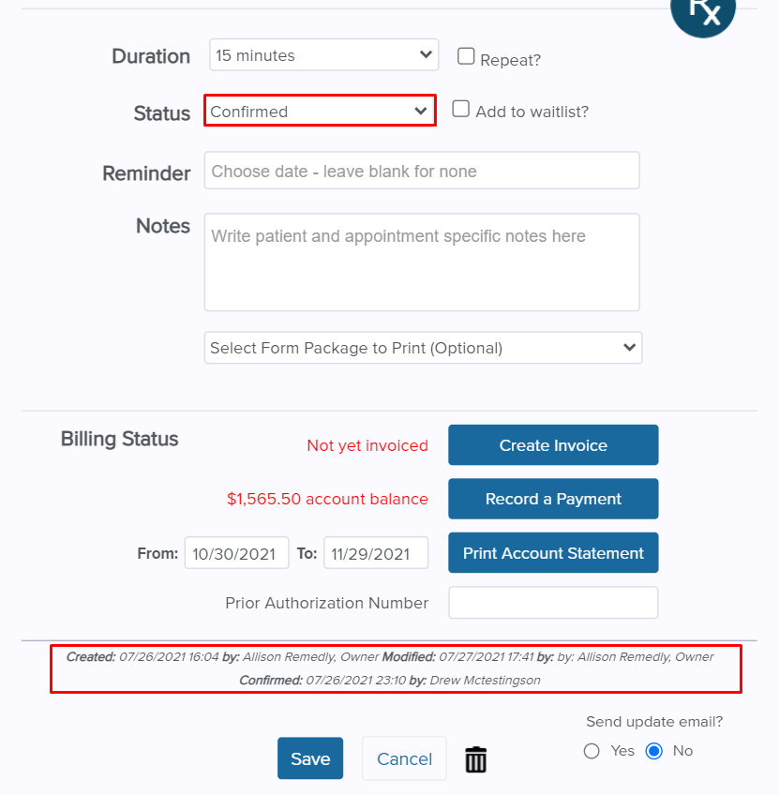The width and height of the screenshot is (779, 795).
Task: Click Print Account Statement button
Action: (553, 552)
